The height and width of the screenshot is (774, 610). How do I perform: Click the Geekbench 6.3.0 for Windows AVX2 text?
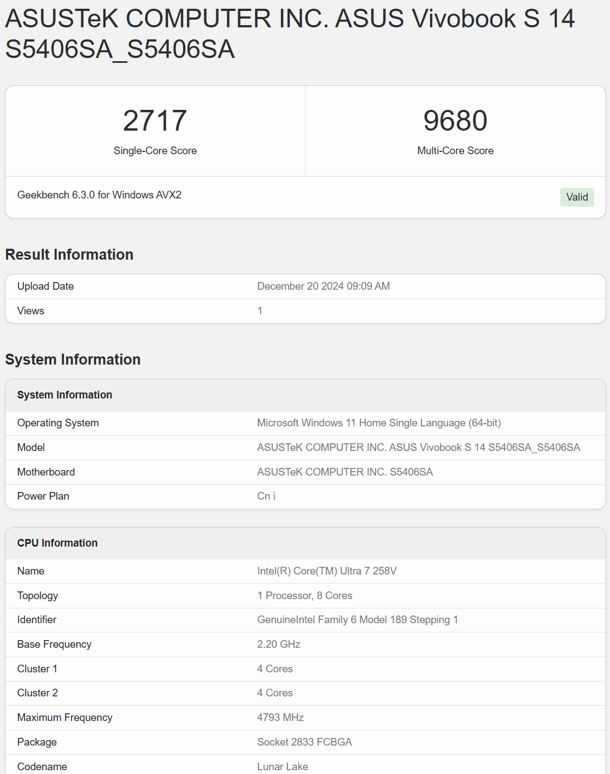click(x=99, y=195)
